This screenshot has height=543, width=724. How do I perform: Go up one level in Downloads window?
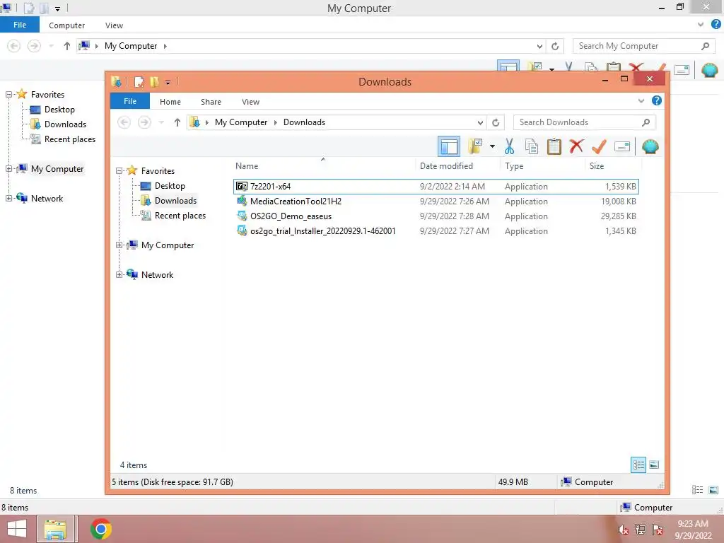177,122
